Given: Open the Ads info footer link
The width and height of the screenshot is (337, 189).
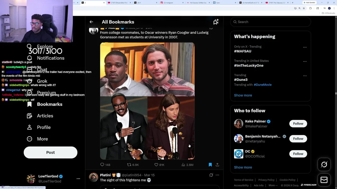Looking at the screenshot, I should click(x=259, y=185).
